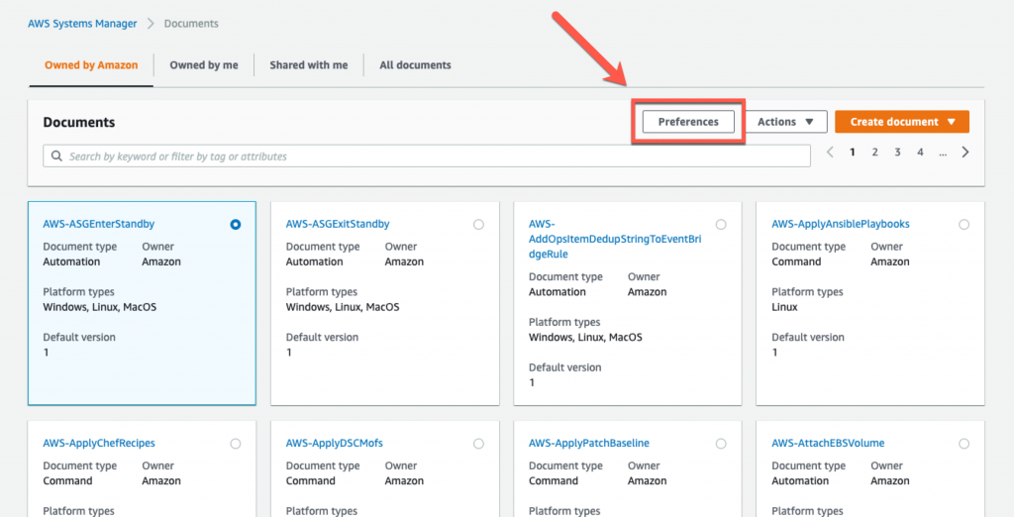Click the search magnifier icon
The height and width of the screenshot is (517, 1014).
click(56, 155)
